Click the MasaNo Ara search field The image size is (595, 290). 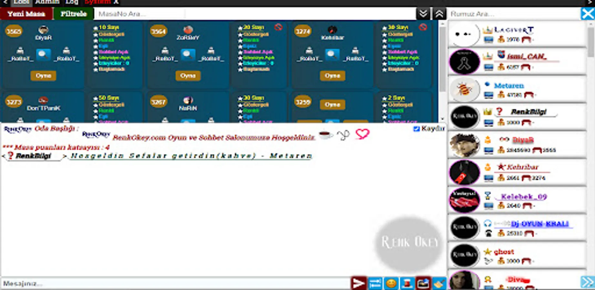[139, 14]
